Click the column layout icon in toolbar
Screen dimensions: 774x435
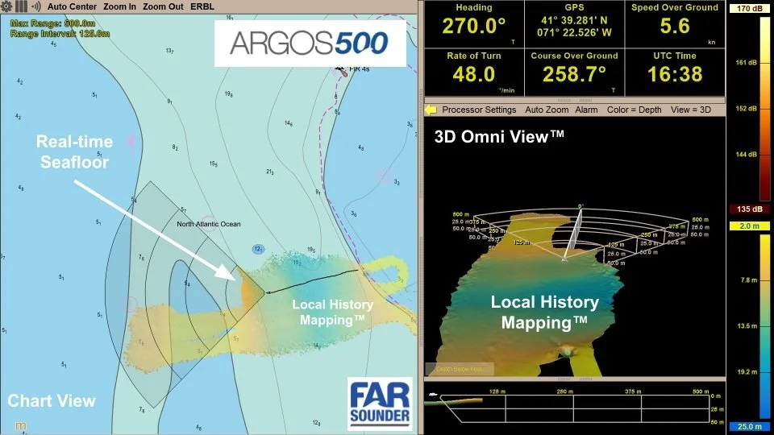point(21,6)
